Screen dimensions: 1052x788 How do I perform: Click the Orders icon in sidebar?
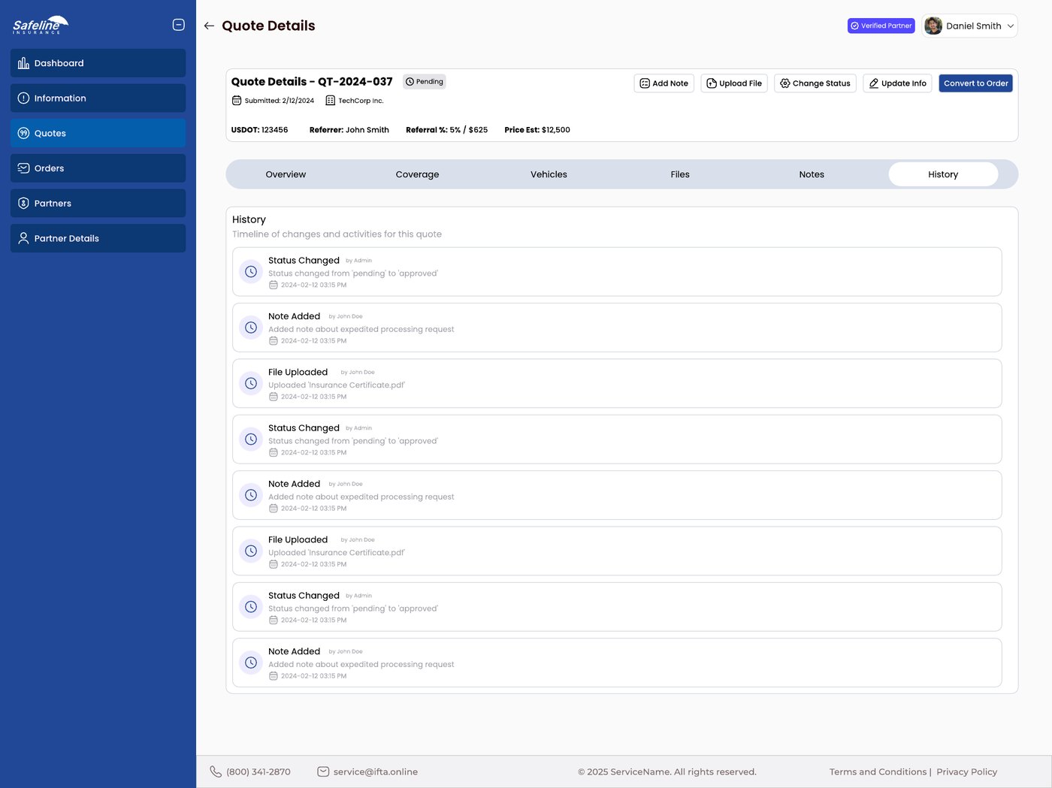(23, 168)
